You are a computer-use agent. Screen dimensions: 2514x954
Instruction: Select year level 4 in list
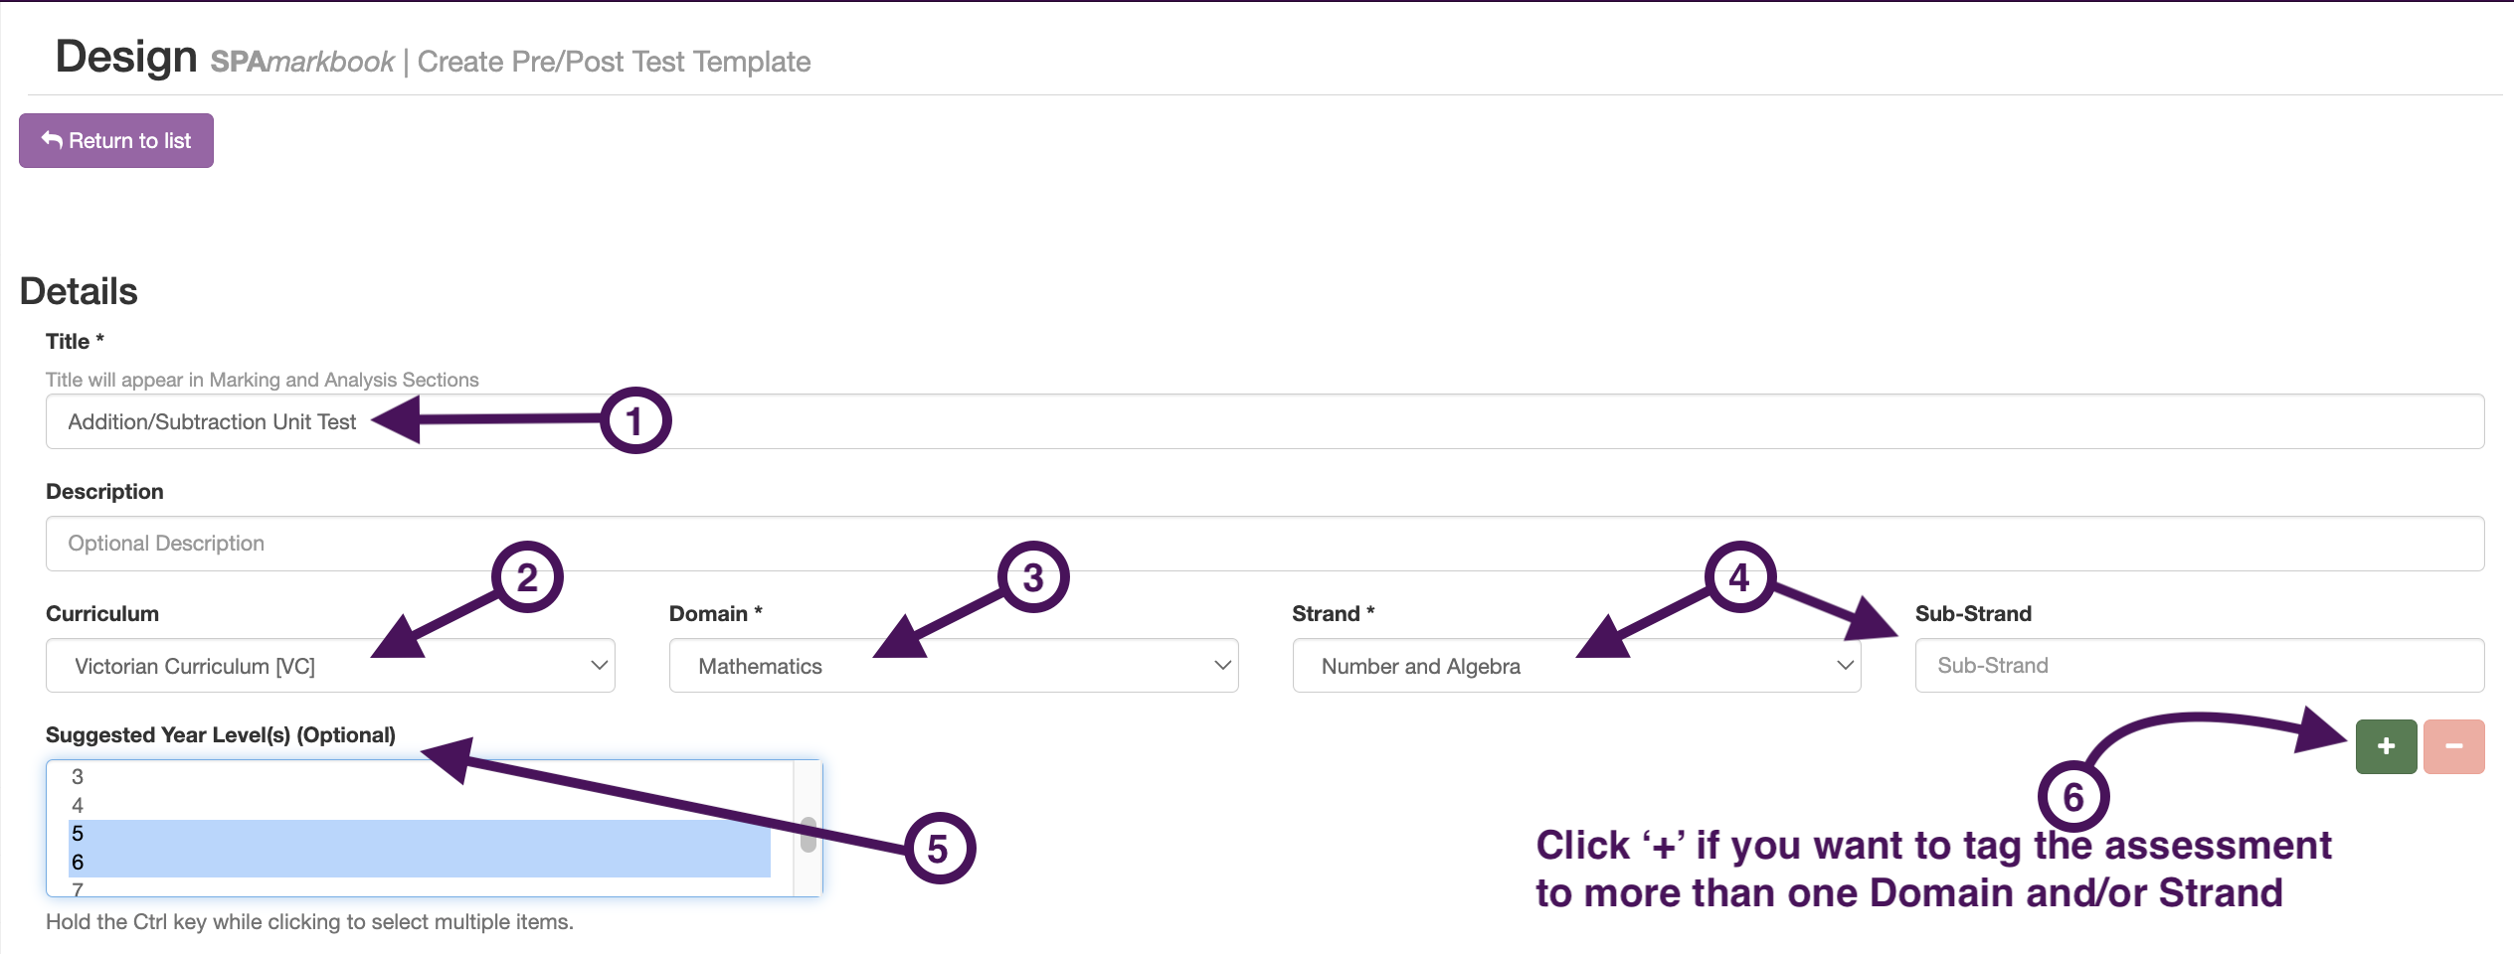pyautogui.click(x=78, y=805)
